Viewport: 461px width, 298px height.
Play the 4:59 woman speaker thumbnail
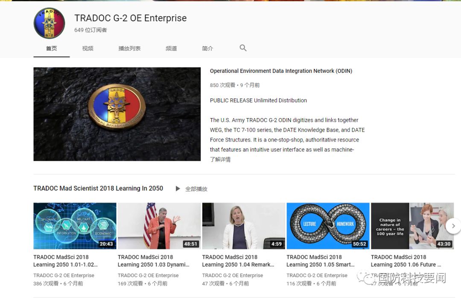[x=243, y=226]
